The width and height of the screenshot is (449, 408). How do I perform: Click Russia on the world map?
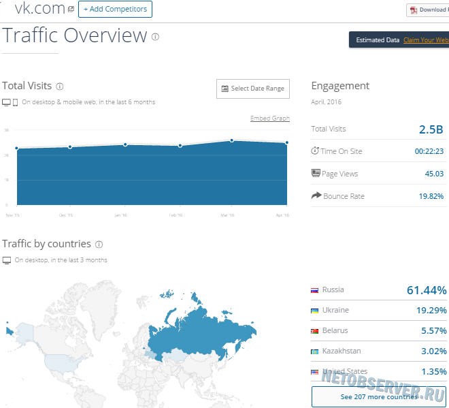[201, 332]
